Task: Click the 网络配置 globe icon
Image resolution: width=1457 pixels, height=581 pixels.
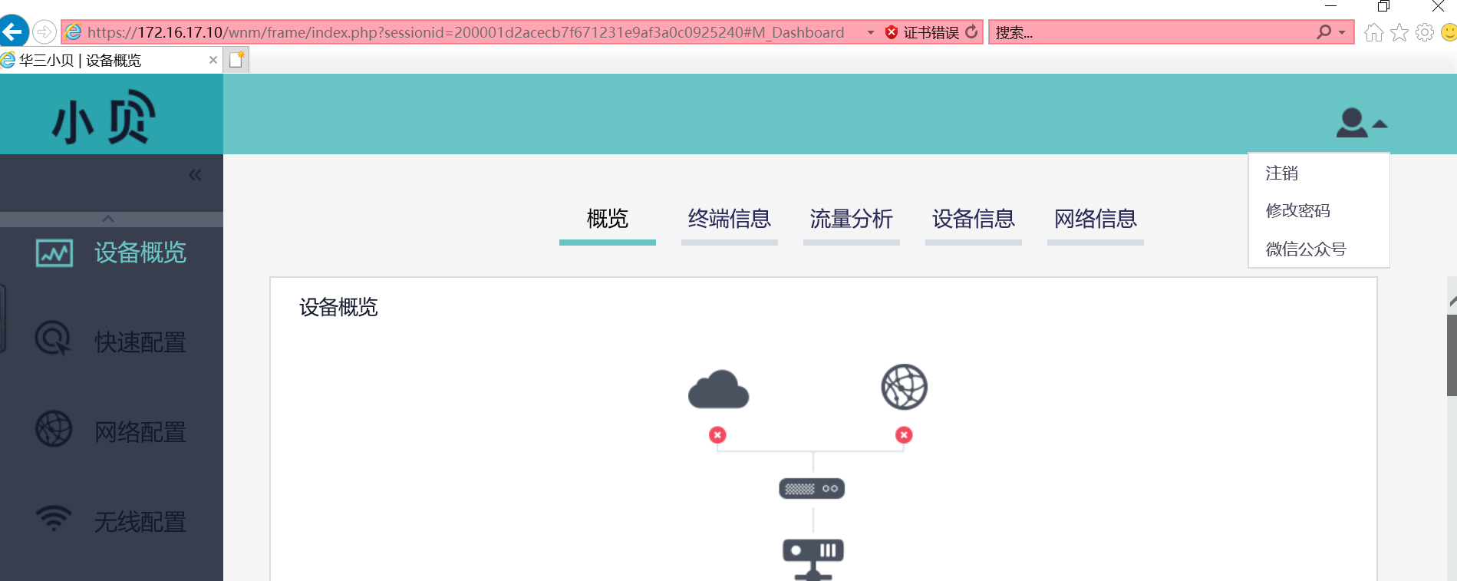Action: [x=54, y=429]
